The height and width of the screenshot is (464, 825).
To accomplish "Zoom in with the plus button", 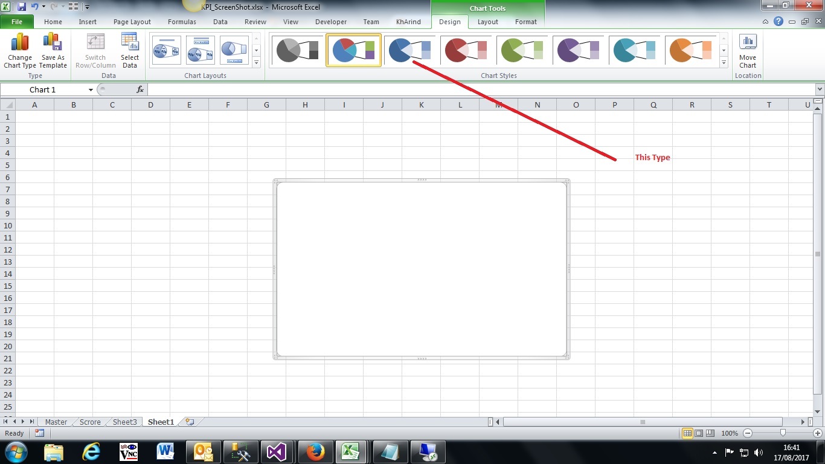I will 817,433.
